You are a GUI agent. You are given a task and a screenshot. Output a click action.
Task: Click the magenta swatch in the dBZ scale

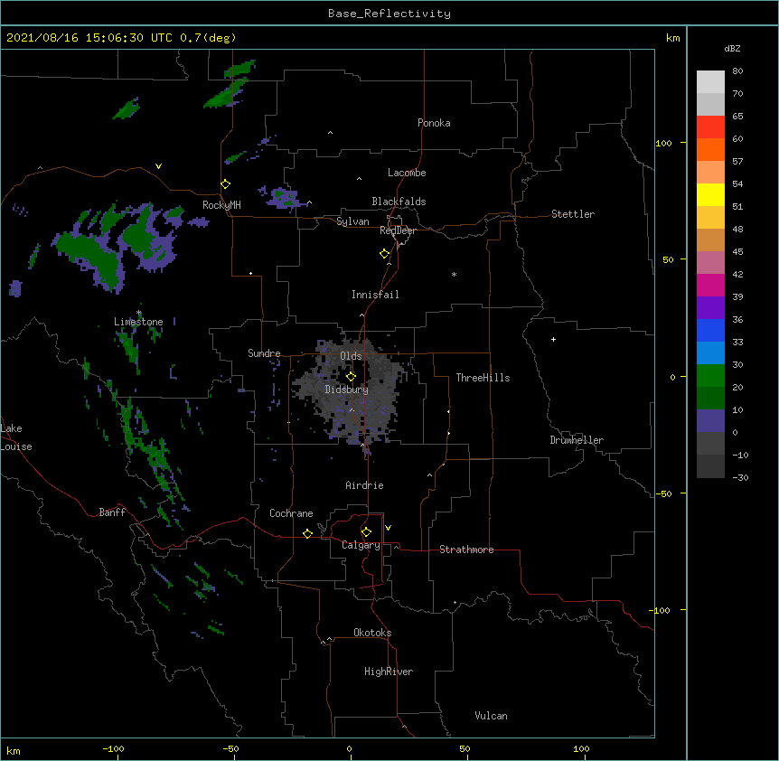(710, 285)
